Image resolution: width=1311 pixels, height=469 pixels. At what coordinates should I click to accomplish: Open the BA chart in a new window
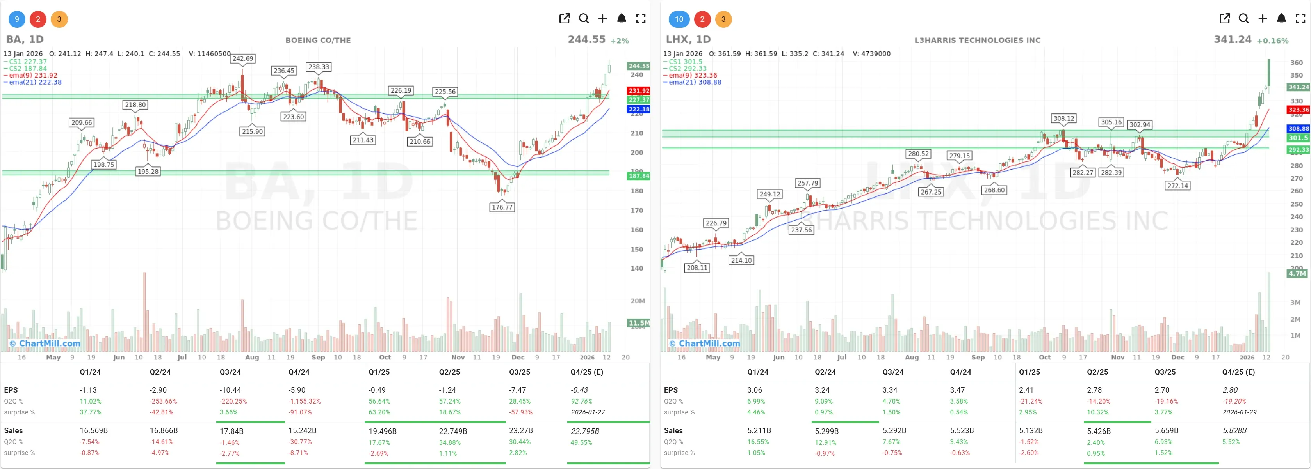tap(565, 18)
